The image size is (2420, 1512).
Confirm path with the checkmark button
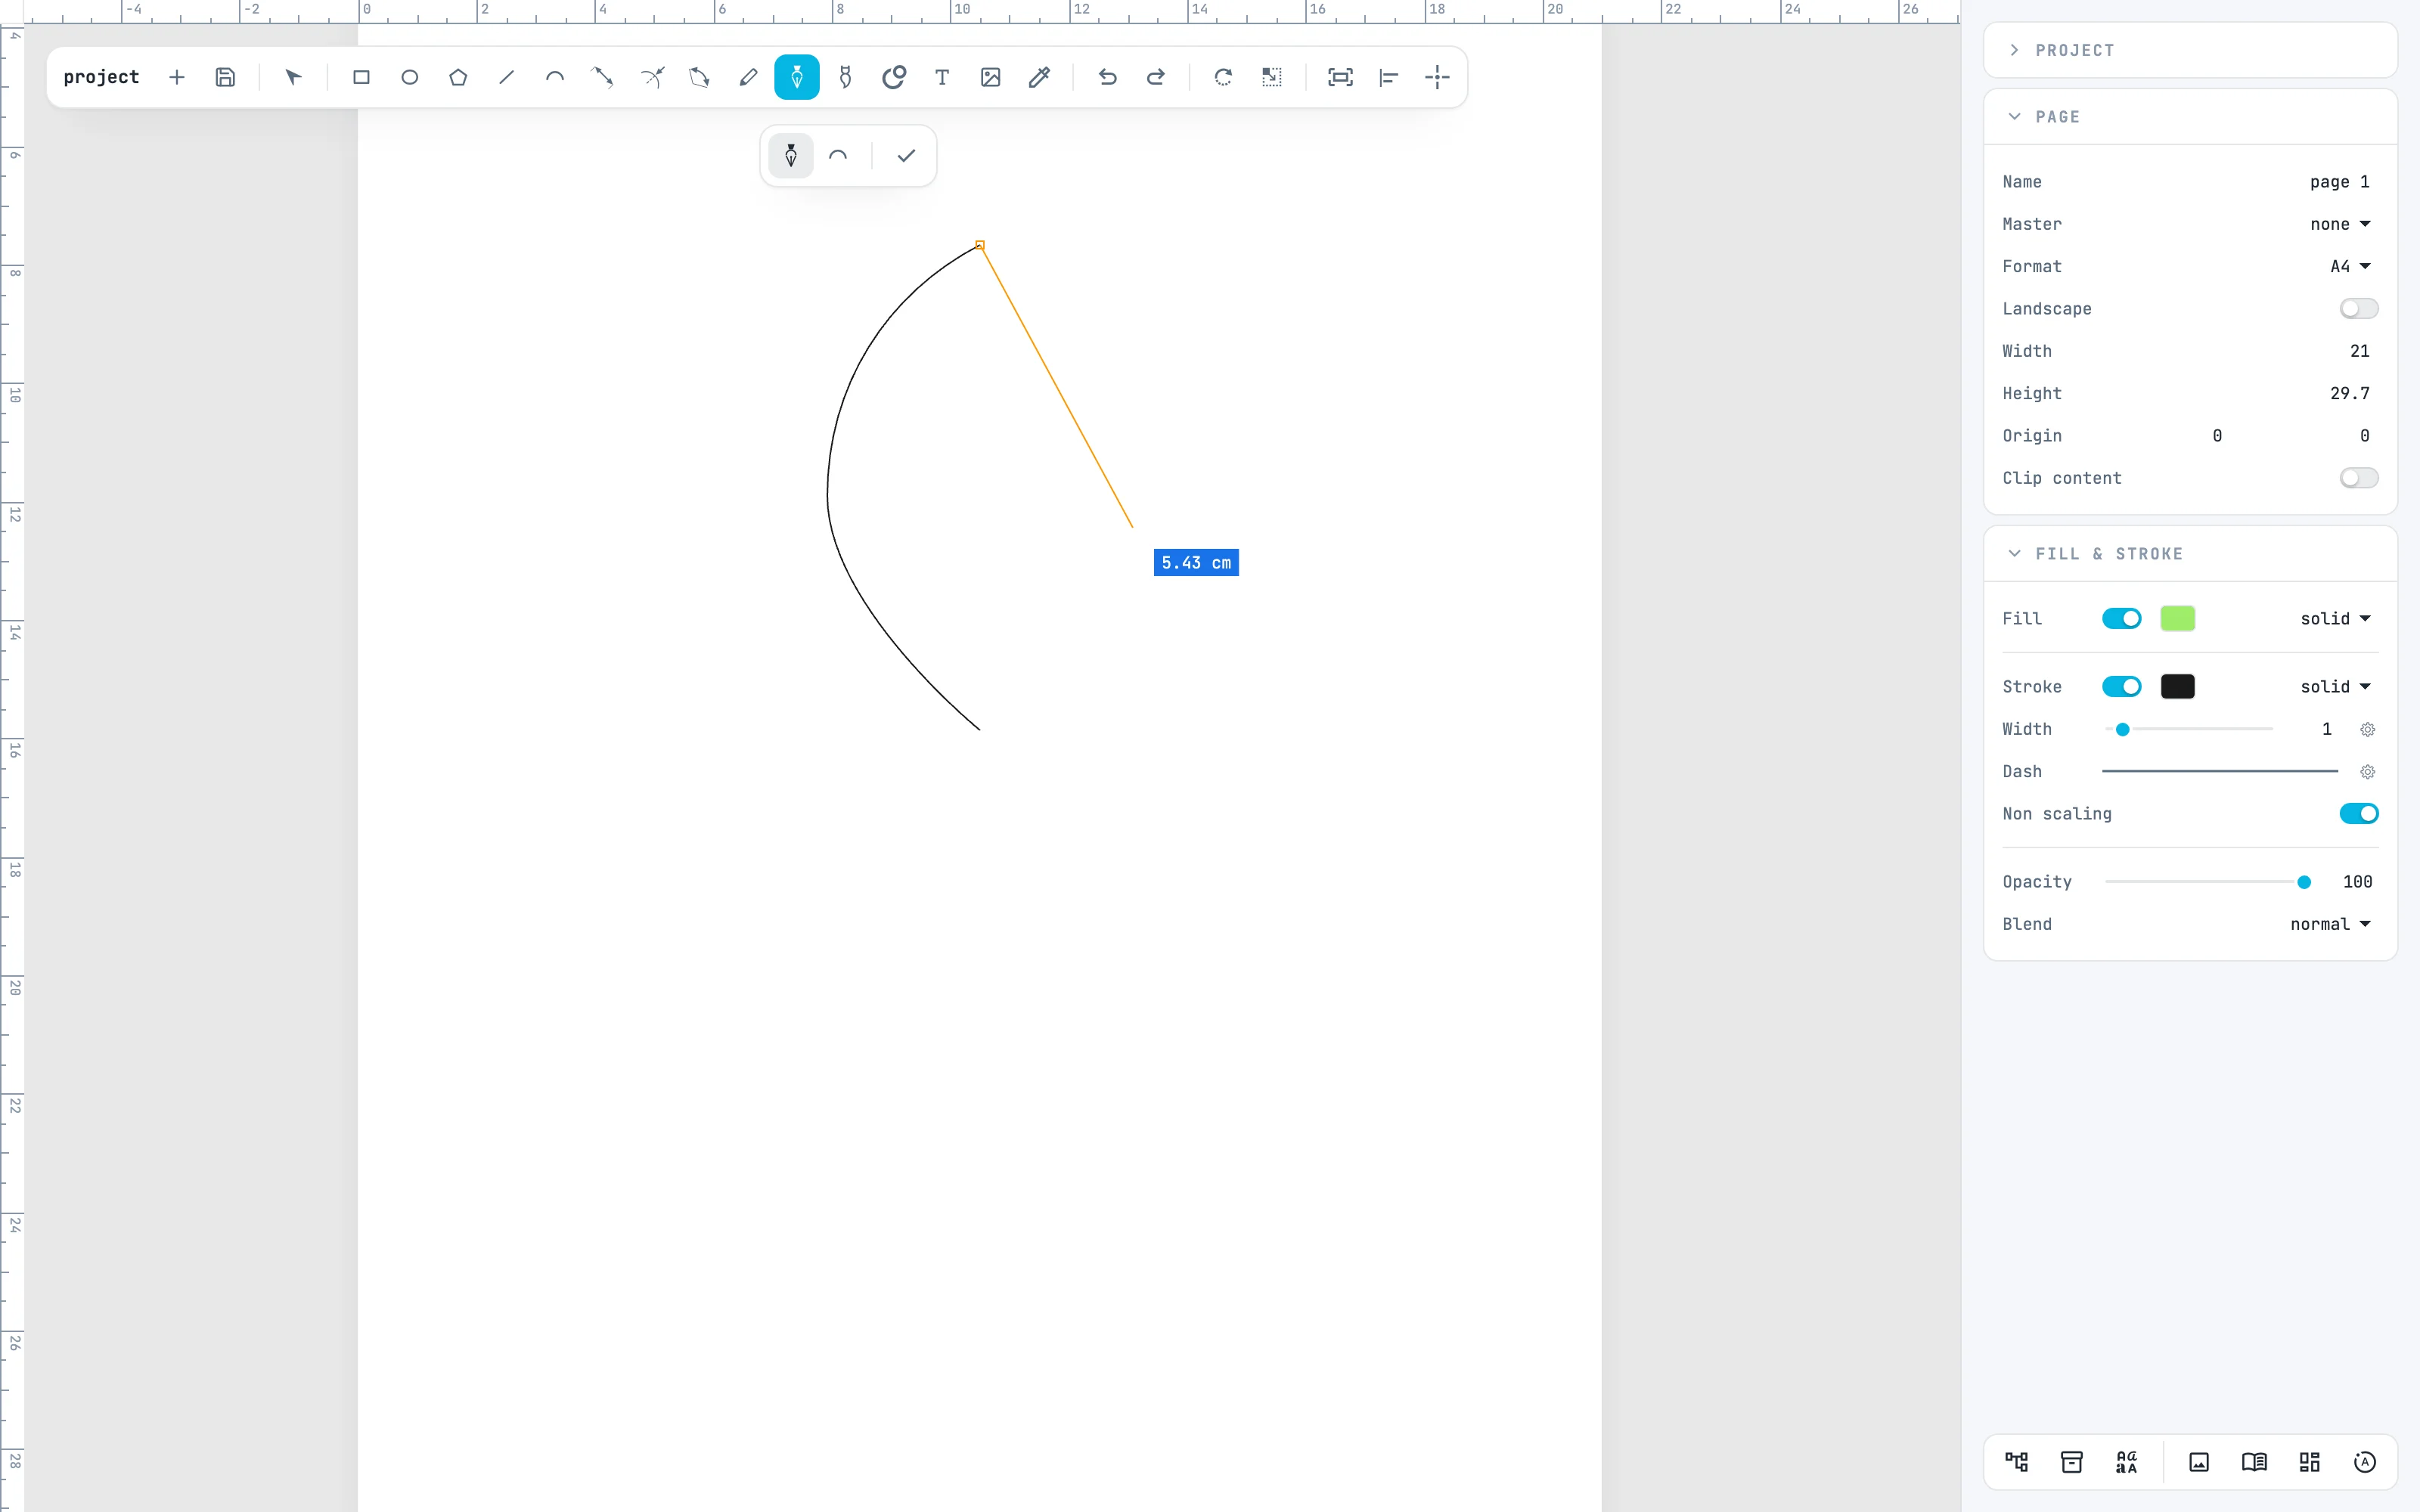click(x=906, y=156)
